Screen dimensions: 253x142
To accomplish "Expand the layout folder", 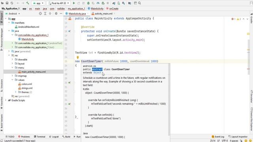I will pos(12,64).
